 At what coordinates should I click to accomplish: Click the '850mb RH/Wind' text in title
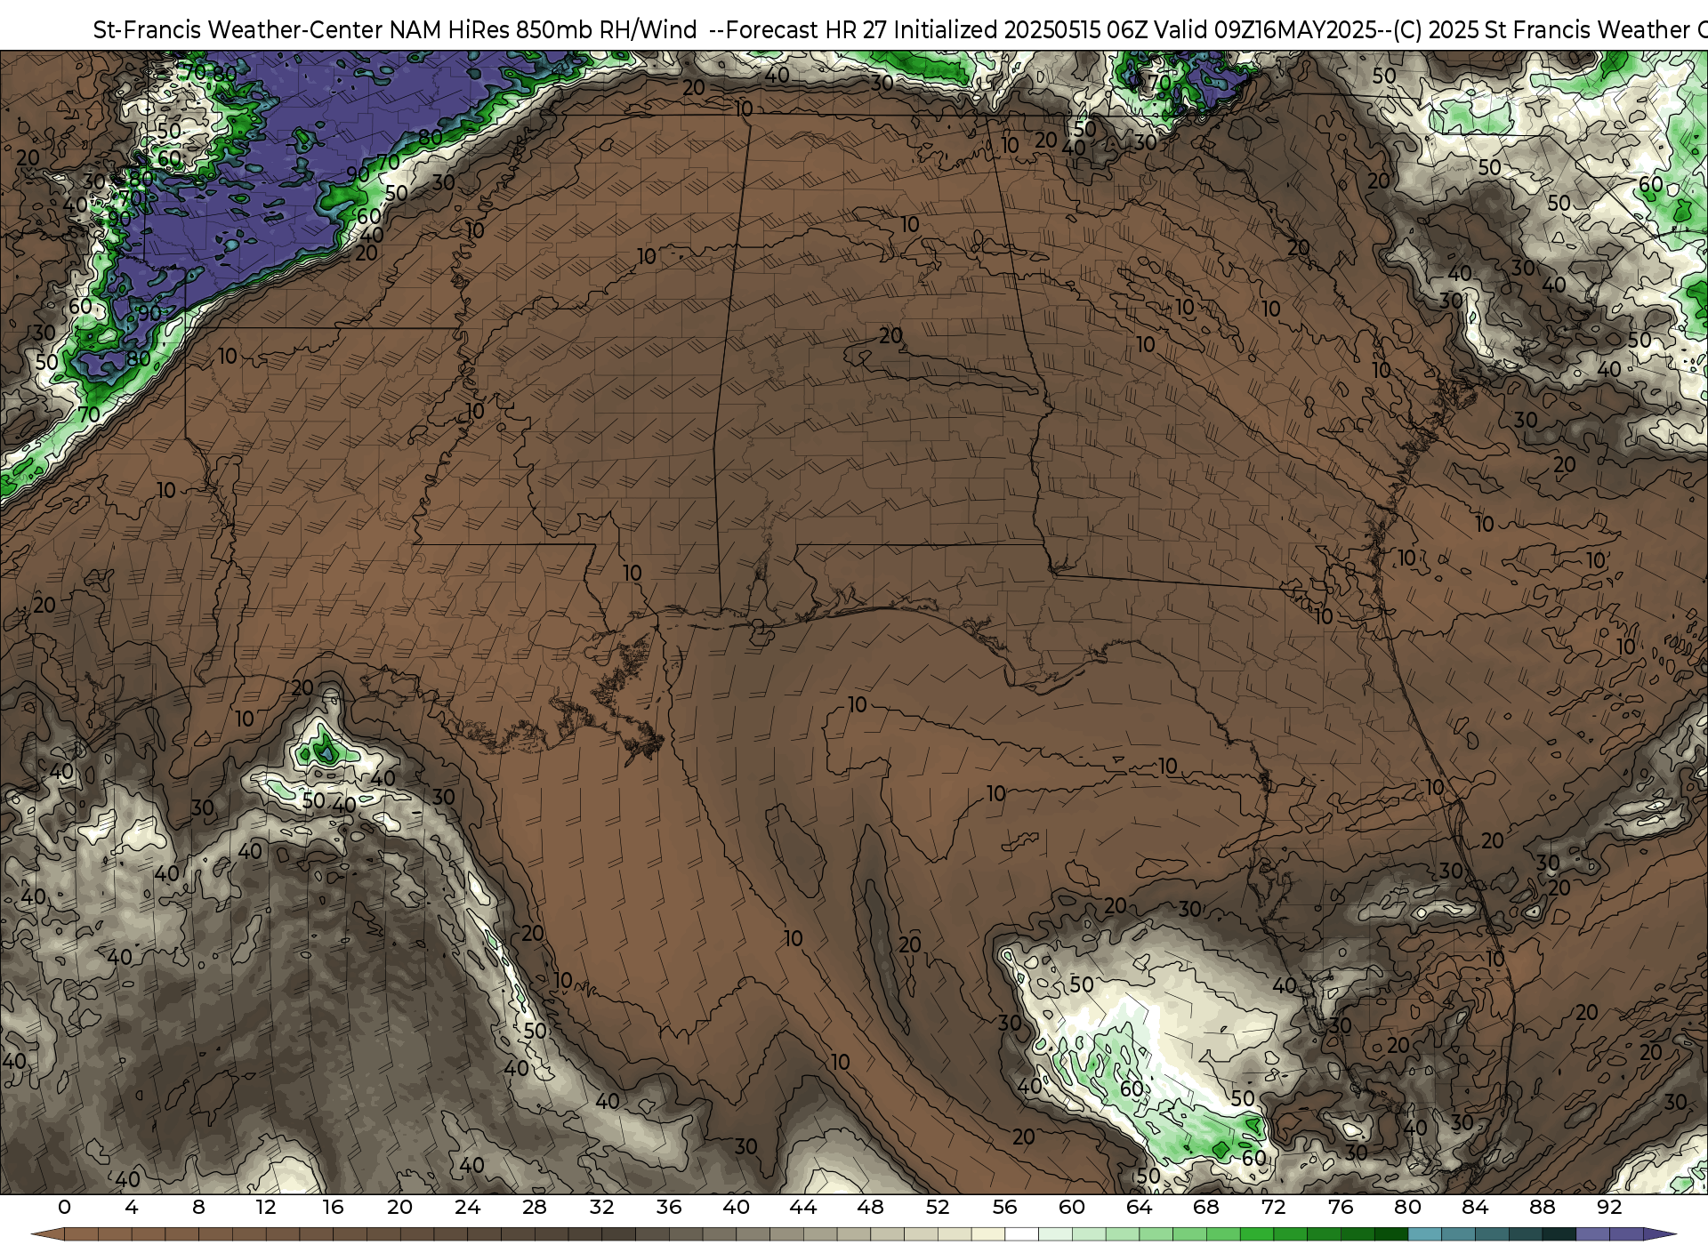606,30
